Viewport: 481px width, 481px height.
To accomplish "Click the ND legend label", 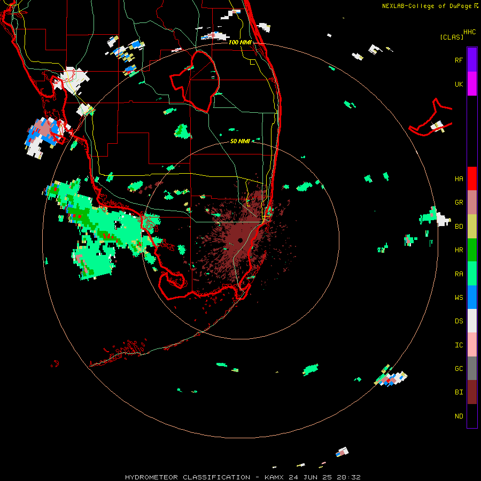I will [x=459, y=416].
